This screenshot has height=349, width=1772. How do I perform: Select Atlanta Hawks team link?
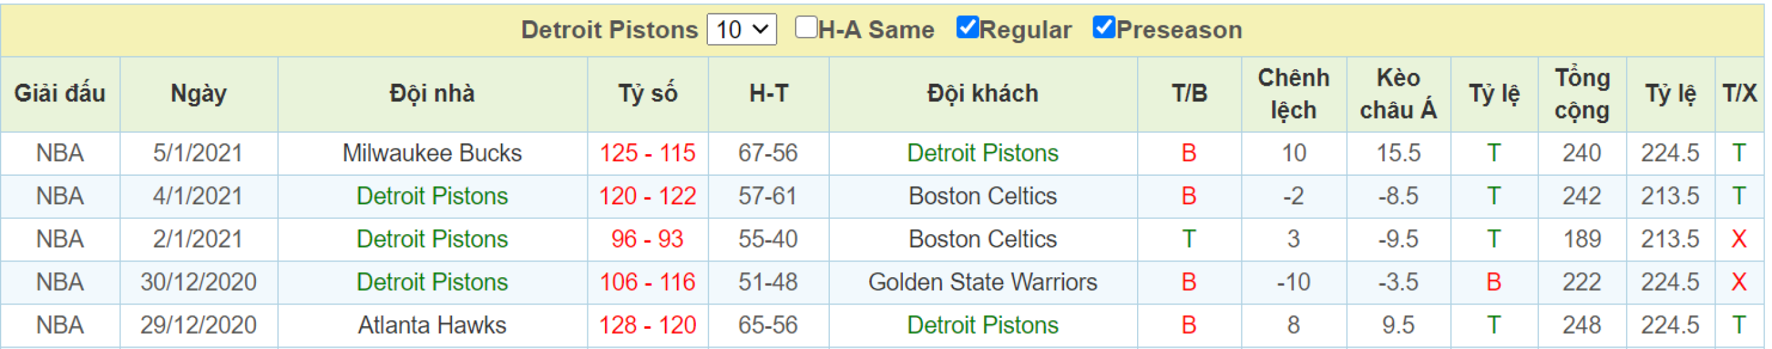click(432, 326)
